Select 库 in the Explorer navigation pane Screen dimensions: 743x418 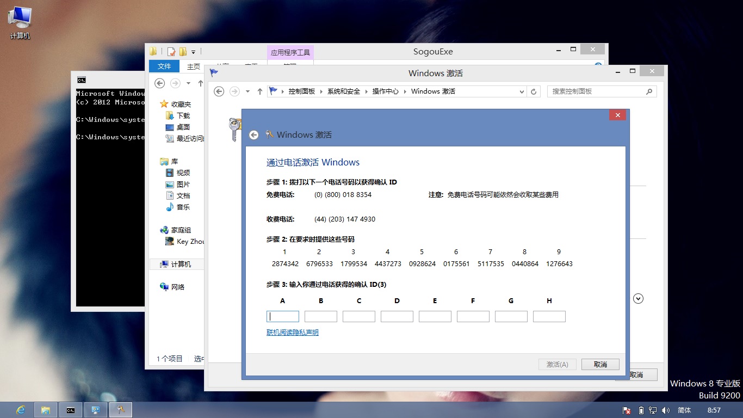pos(169,162)
